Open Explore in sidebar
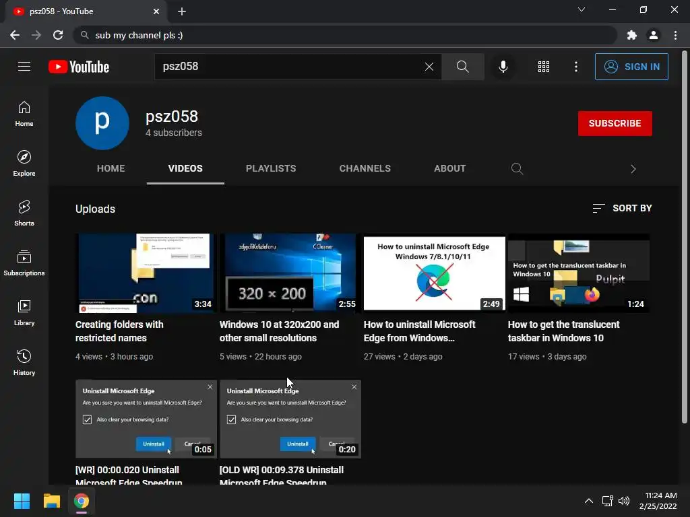The height and width of the screenshot is (517, 690). (24, 164)
